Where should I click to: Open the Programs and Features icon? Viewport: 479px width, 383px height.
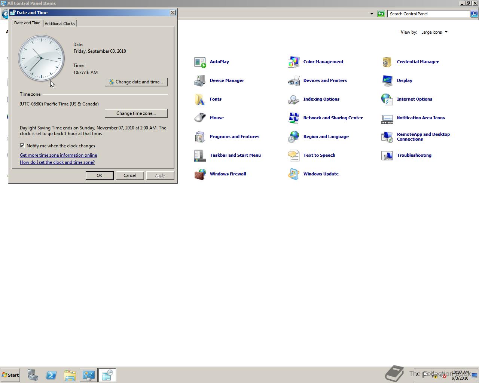pyautogui.click(x=200, y=137)
